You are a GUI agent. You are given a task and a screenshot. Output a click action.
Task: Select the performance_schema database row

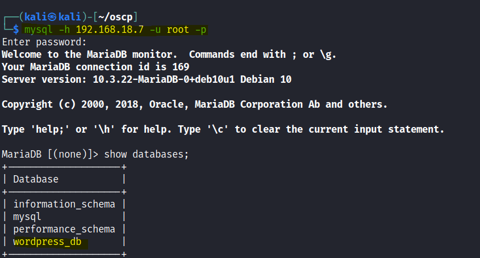[64, 229]
